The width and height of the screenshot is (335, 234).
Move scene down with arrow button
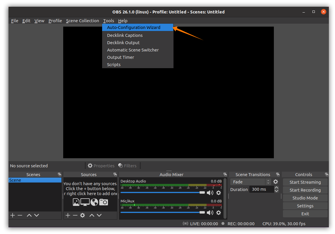pos(37,215)
